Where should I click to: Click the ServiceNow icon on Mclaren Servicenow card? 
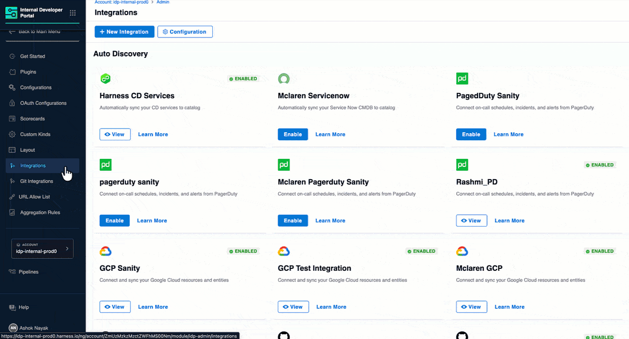(x=283, y=78)
